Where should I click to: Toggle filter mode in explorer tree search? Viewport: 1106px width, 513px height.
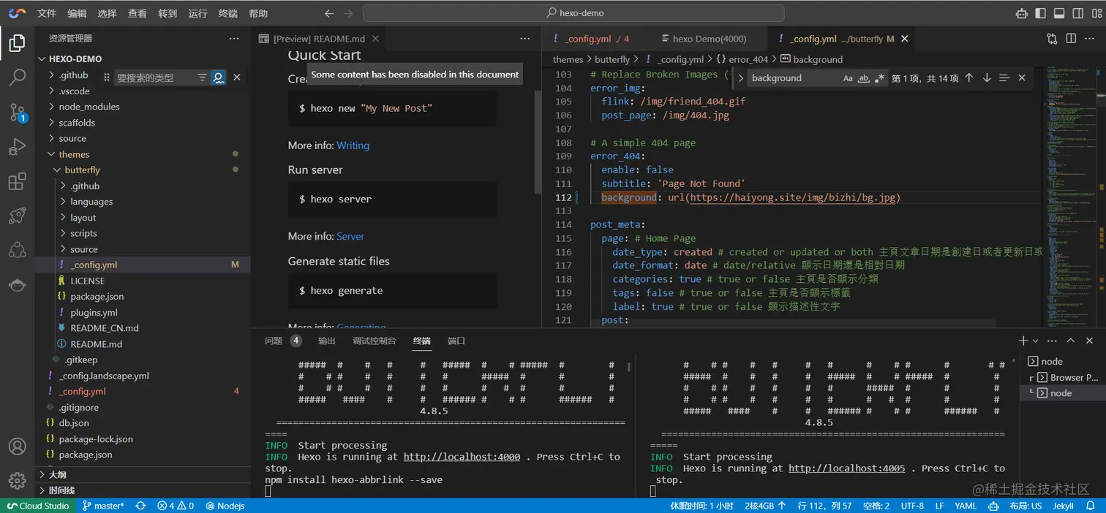pos(203,77)
